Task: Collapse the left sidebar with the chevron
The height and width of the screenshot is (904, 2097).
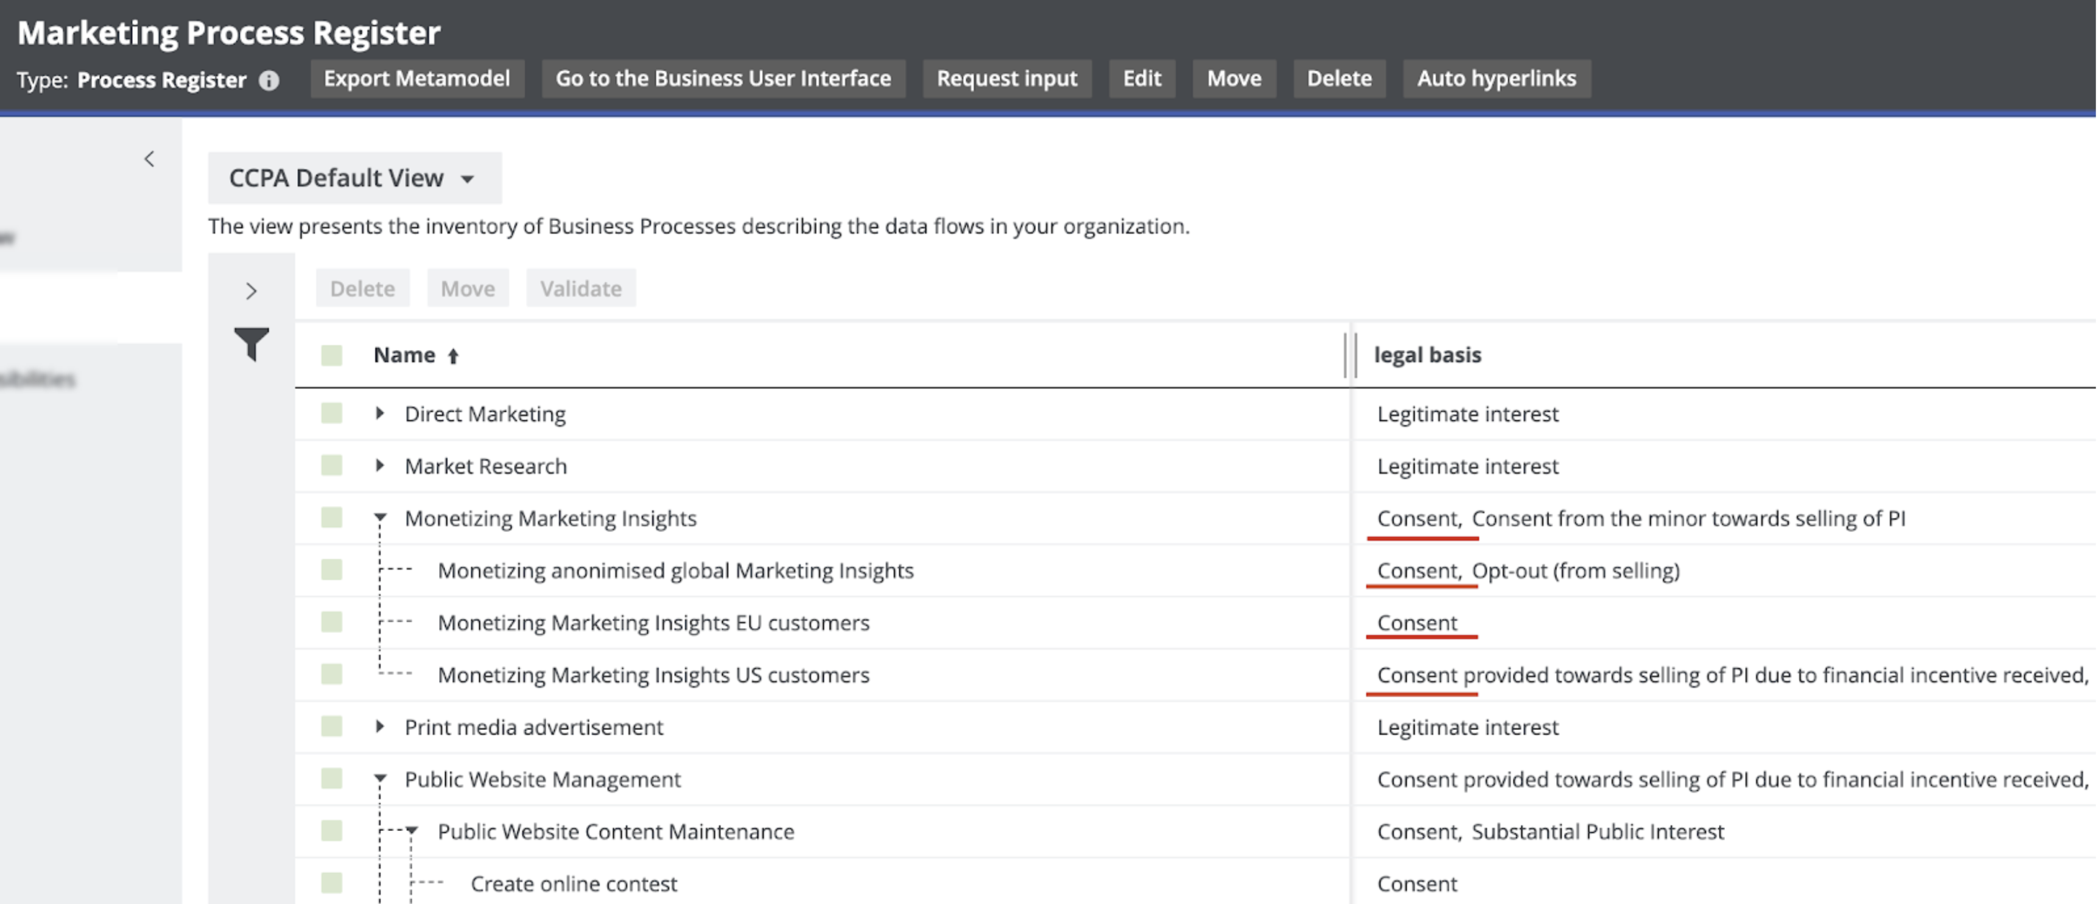Action: pos(149,159)
